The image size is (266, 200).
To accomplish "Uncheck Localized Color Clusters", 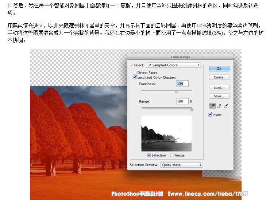I will 135,78.
